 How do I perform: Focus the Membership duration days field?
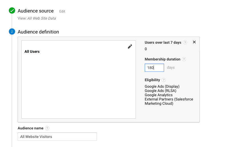click(154, 68)
